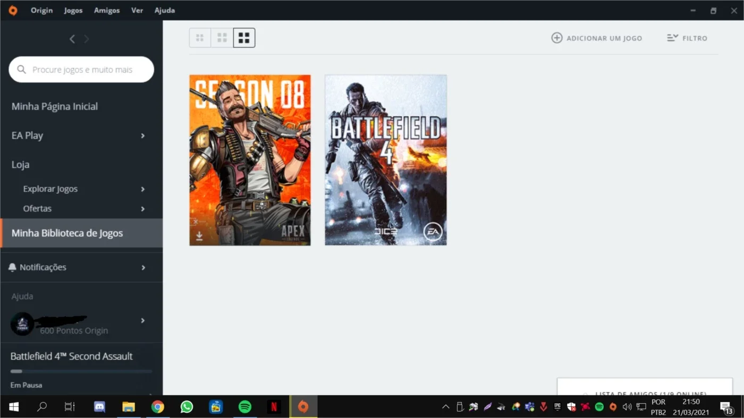Select the Battlefield 4 game tile
The width and height of the screenshot is (744, 418).
[386, 160]
